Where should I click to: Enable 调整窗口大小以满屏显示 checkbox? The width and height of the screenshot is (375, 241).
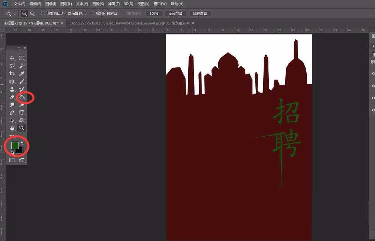coord(43,13)
